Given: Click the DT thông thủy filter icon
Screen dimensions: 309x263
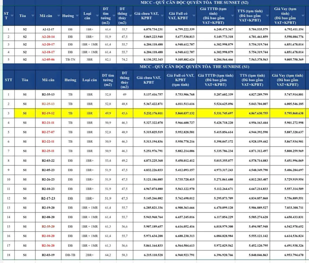Looking at the screenshot, I should point(130,16).
